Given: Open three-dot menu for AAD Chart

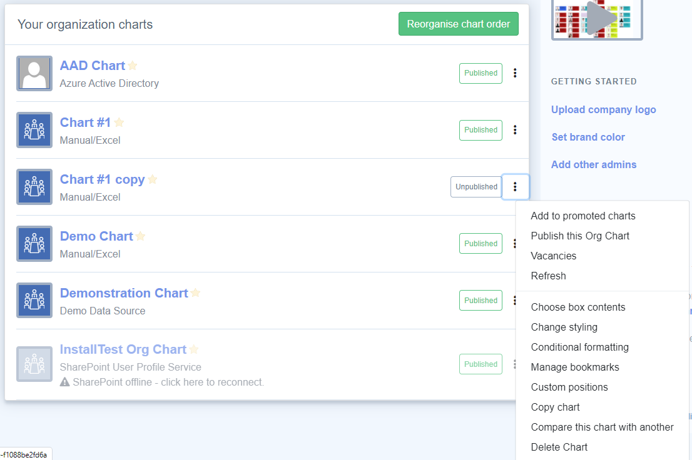Looking at the screenshot, I should [x=515, y=73].
